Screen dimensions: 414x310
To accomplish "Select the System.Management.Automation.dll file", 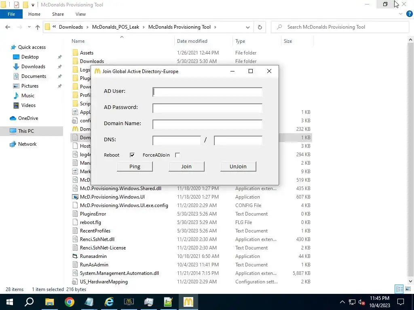I will 119,273.
